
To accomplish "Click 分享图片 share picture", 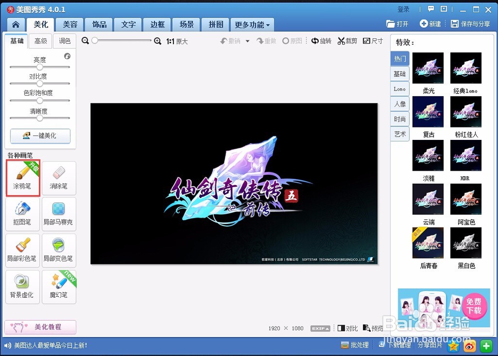I will point(430,345).
